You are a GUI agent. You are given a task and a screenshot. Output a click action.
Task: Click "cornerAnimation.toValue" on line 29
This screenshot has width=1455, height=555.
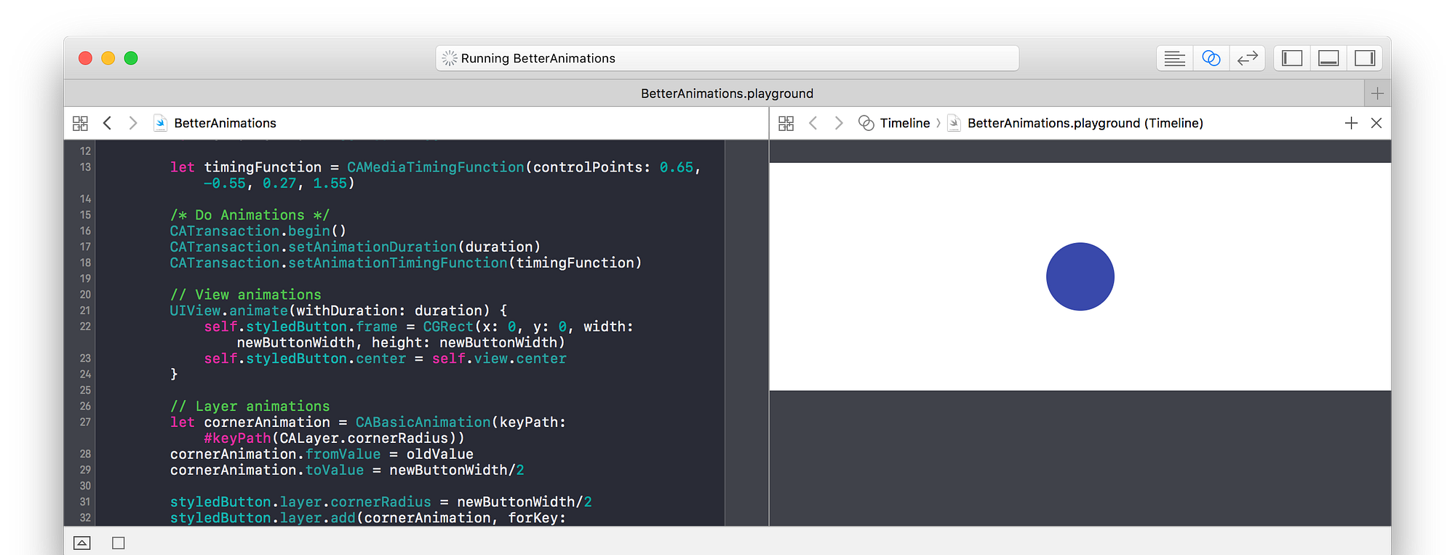tap(267, 470)
